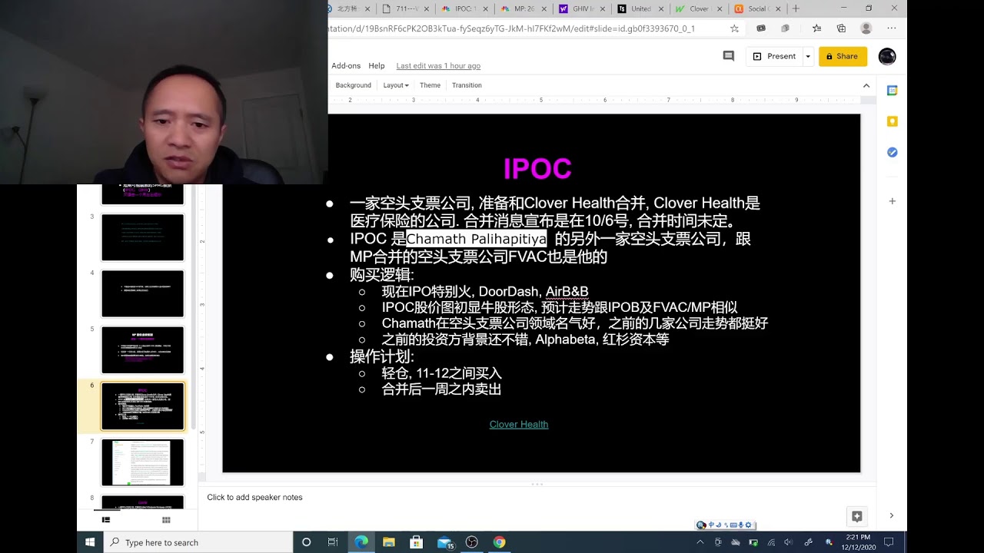984x553 pixels.
Task: Click the '轻仓, 11-12之间买入' line
Action: click(x=441, y=373)
